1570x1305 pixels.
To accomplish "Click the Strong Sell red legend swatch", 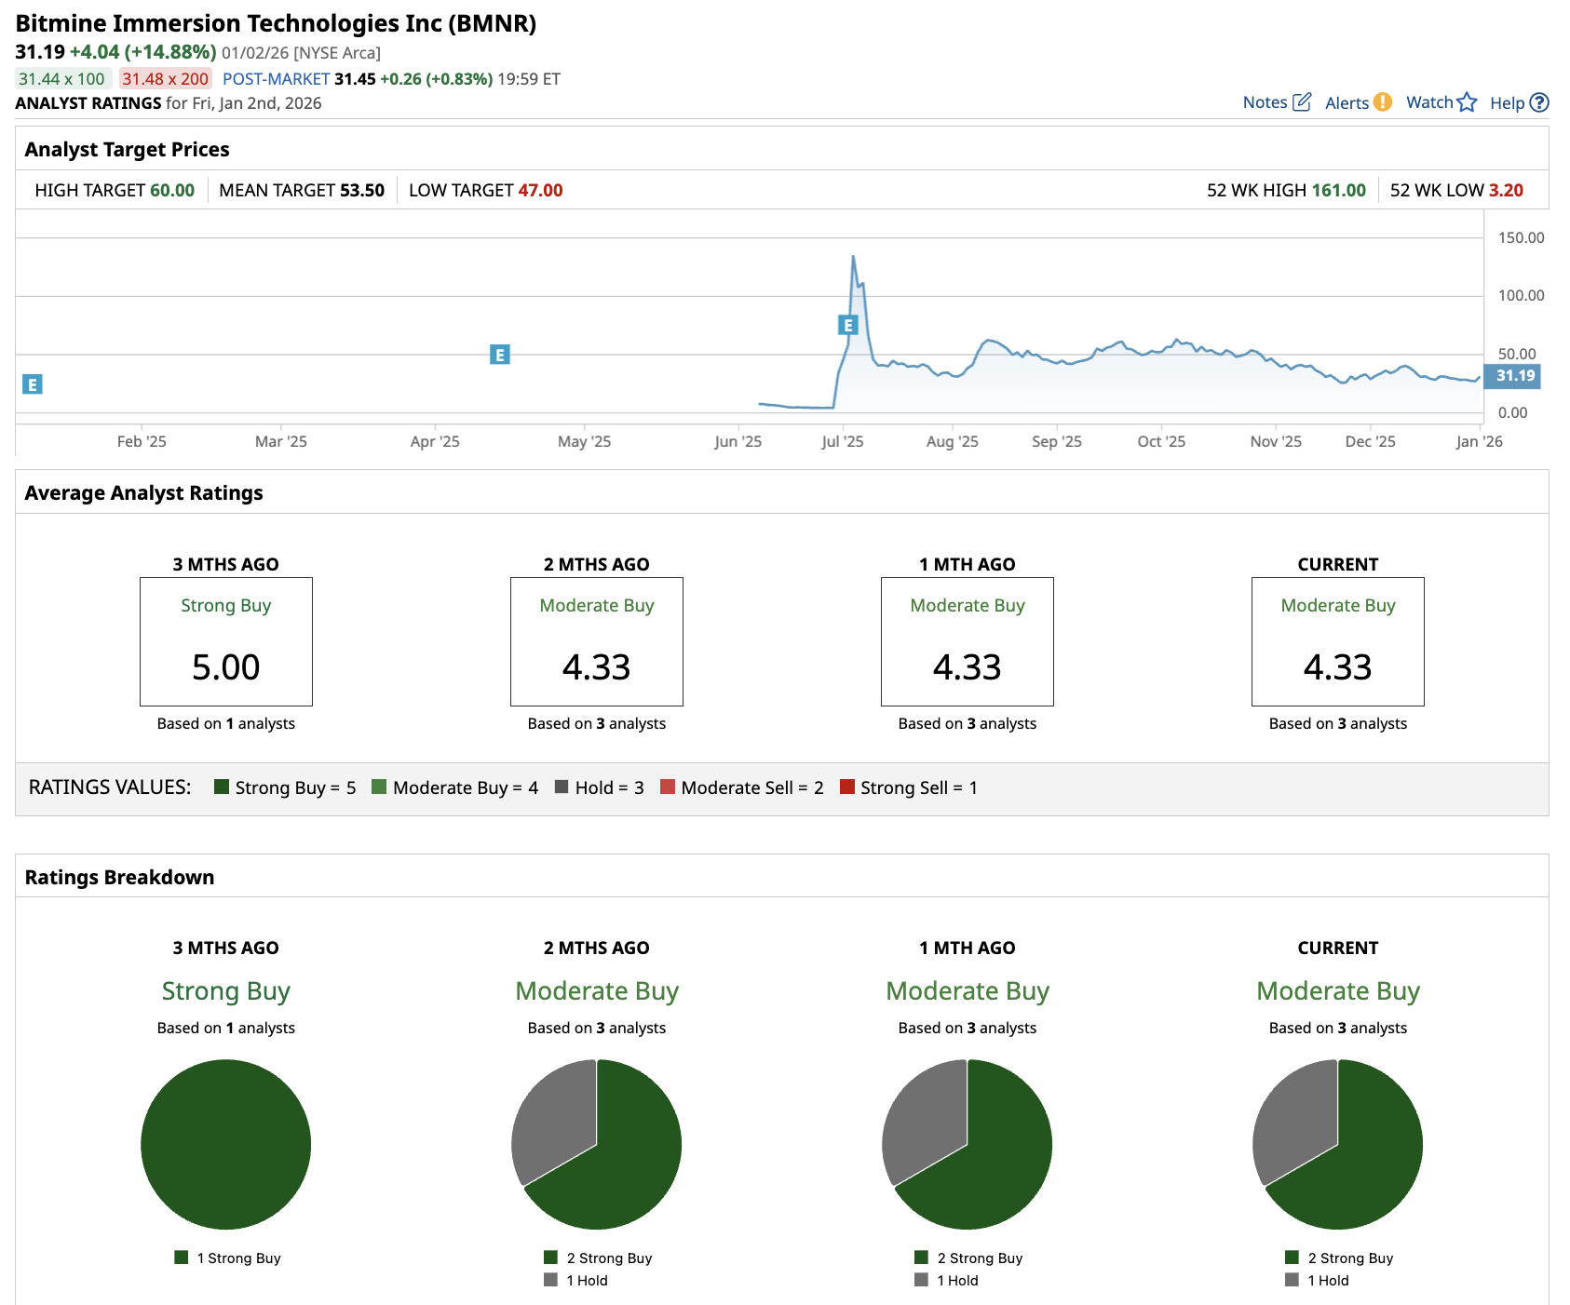I will pyautogui.click(x=847, y=787).
